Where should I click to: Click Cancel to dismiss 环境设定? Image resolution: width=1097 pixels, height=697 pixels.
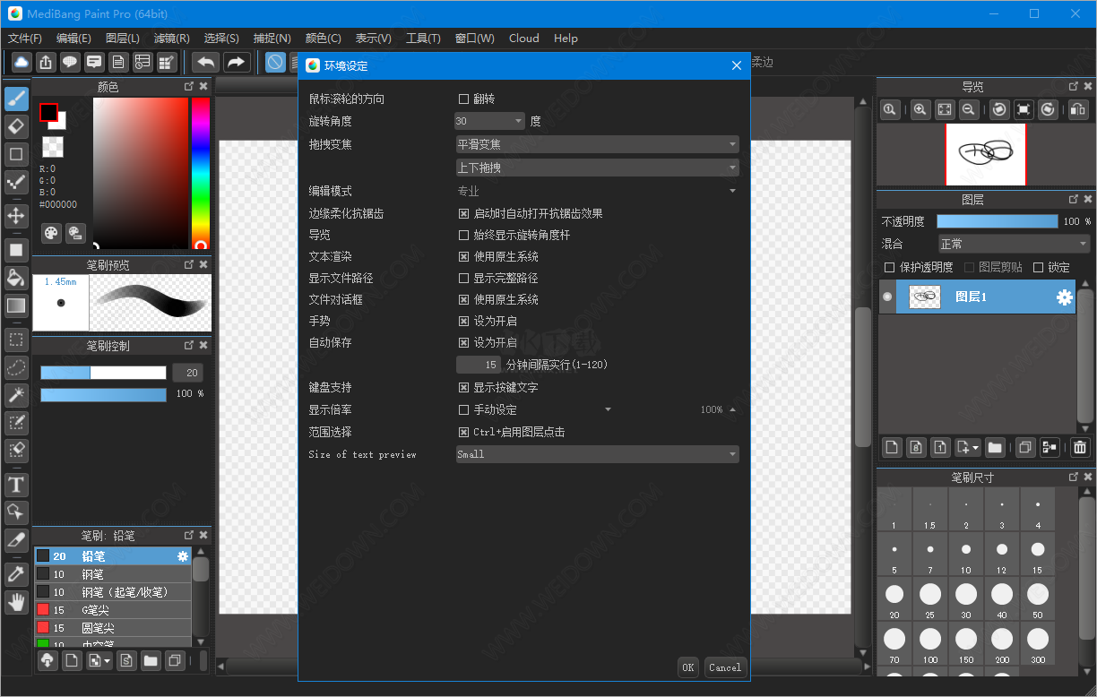pyautogui.click(x=724, y=667)
